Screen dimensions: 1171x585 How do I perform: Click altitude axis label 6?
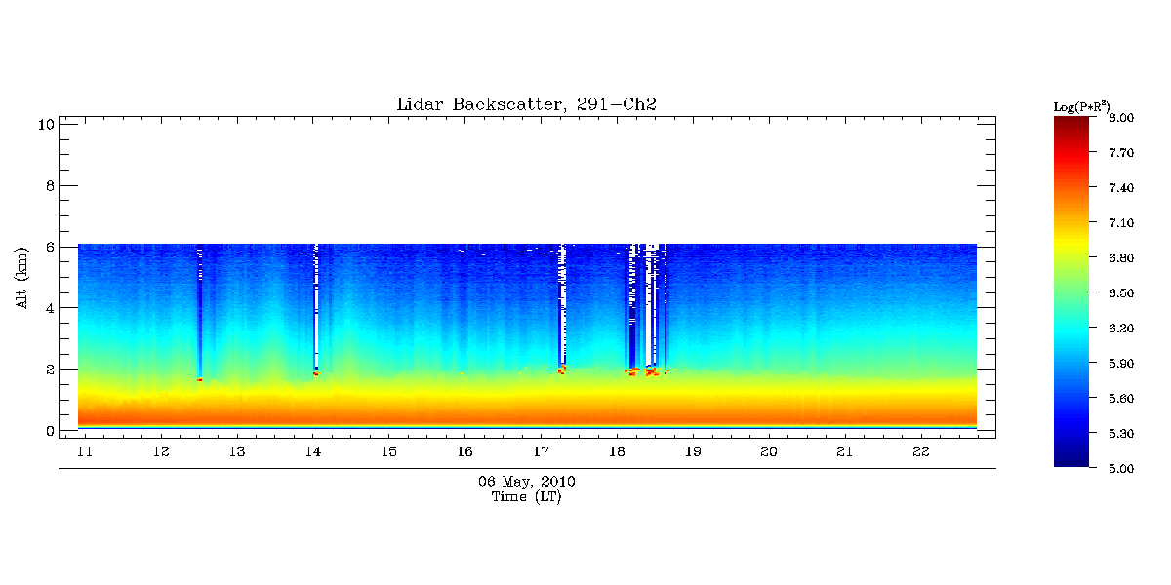pos(48,247)
